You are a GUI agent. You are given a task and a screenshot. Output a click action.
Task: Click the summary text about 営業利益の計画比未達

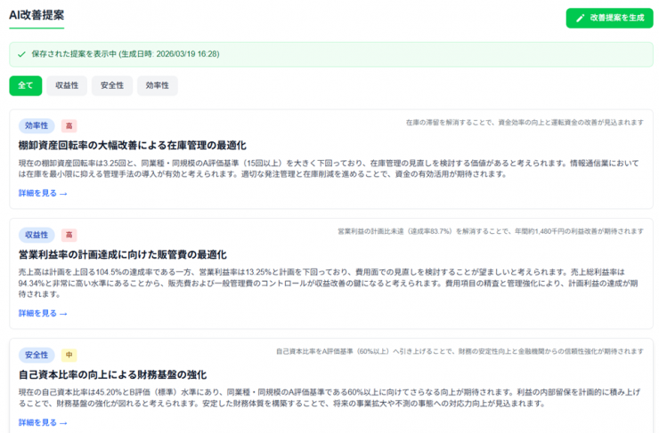click(491, 231)
